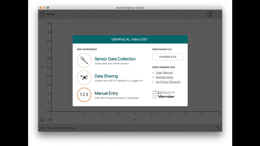Click the Untitled file name
This screenshot has height=146, width=260.
[51, 14]
